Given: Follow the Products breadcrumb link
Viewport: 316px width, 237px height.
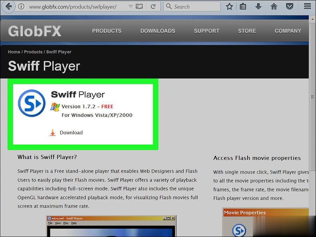Looking at the screenshot, I should click(33, 52).
